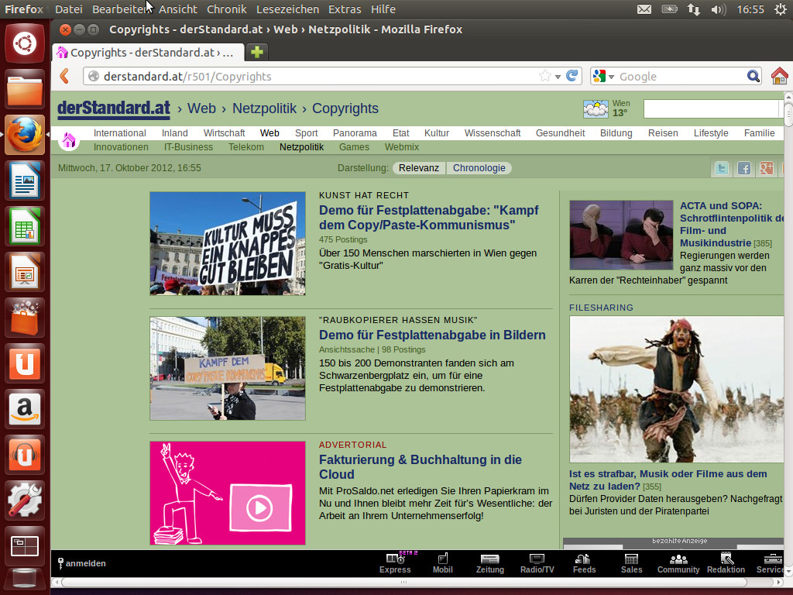The width and height of the screenshot is (793, 595).
Task: Open the mail indicator in the top panel
Action: pyautogui.click(x=644, y=9)
